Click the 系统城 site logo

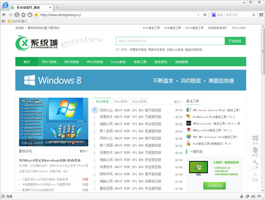(x=37, y=43)
